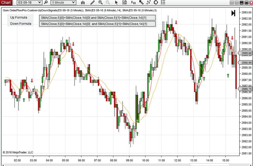Click the 2889,68 price marker on axis
The width and height of the screenshot is (253, 166).
point(245,53)
